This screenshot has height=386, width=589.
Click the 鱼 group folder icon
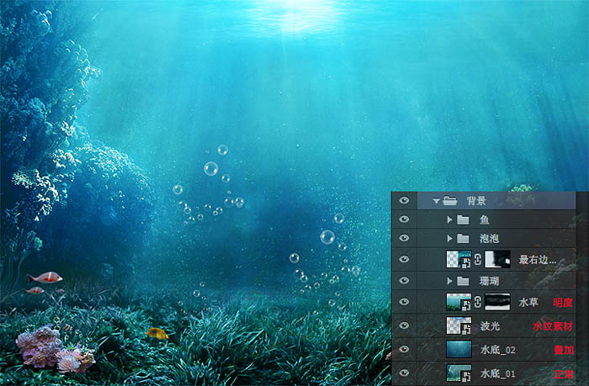(464, 219)
